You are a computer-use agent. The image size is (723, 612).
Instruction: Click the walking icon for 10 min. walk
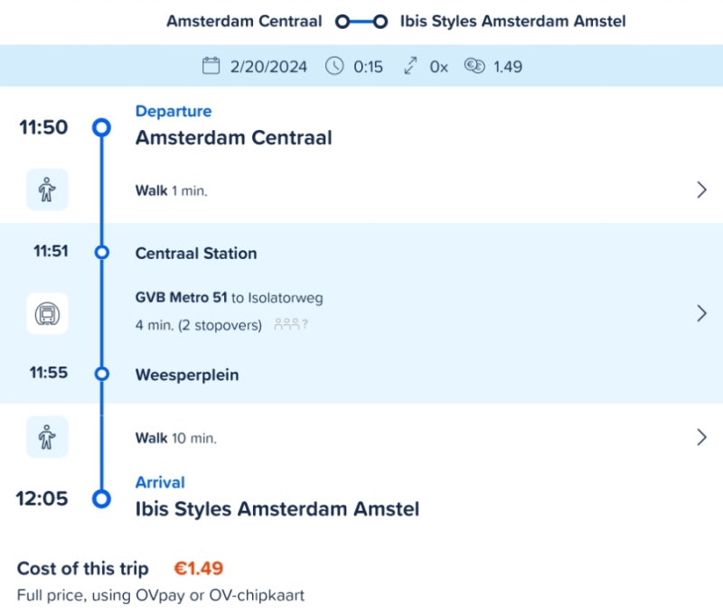point(47,438)
